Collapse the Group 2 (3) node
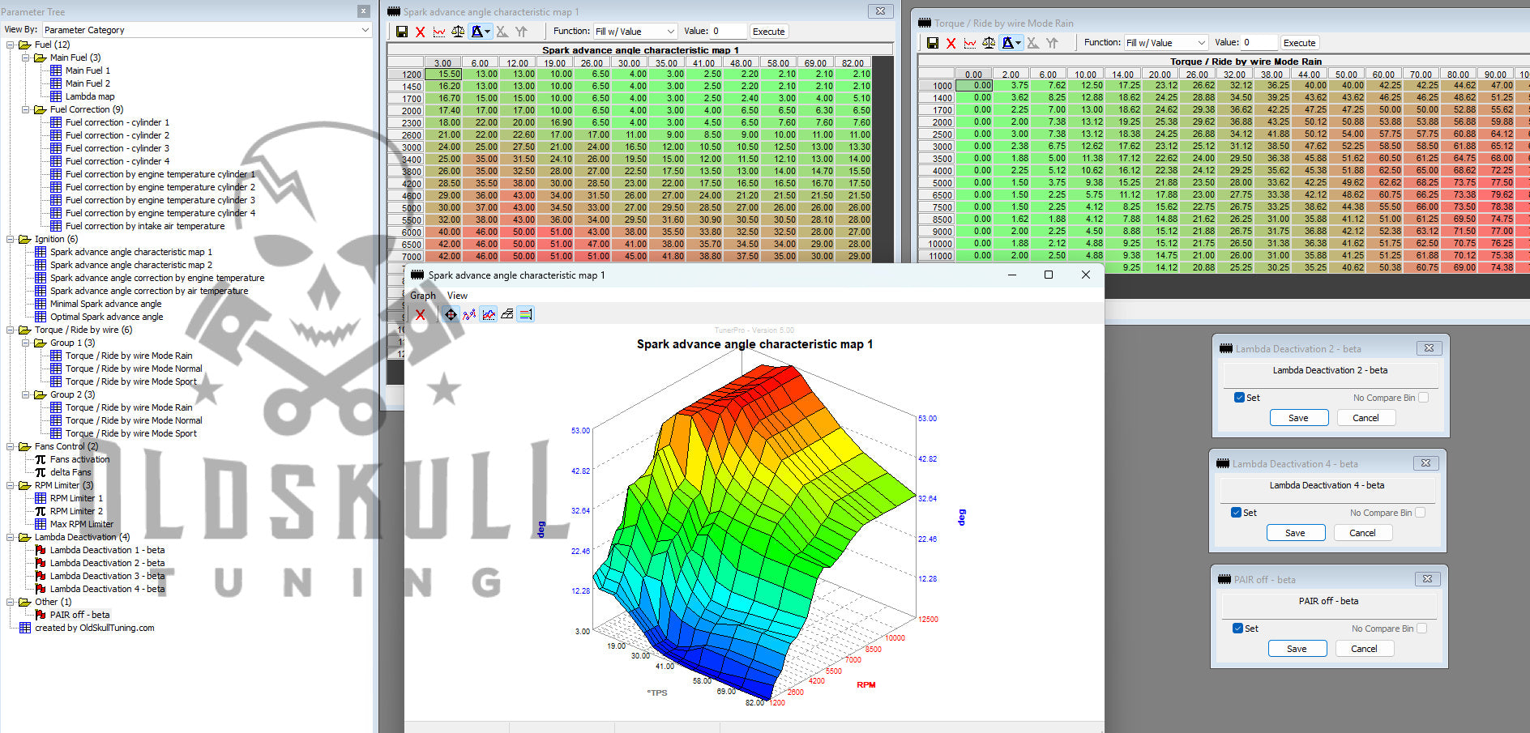Viewport: 1530px width, 733px height. point(26,394)
